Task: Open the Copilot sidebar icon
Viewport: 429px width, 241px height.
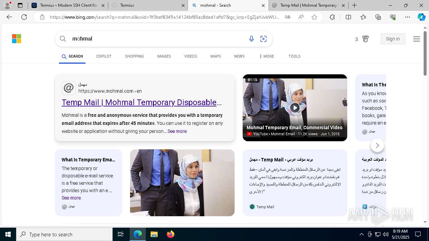Action: (421, 17)
